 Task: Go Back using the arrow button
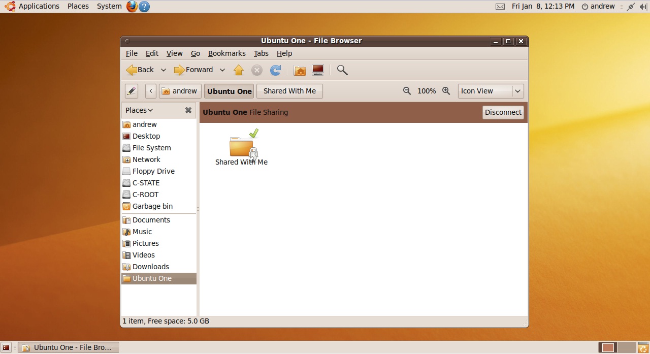[x=140, y=70]
